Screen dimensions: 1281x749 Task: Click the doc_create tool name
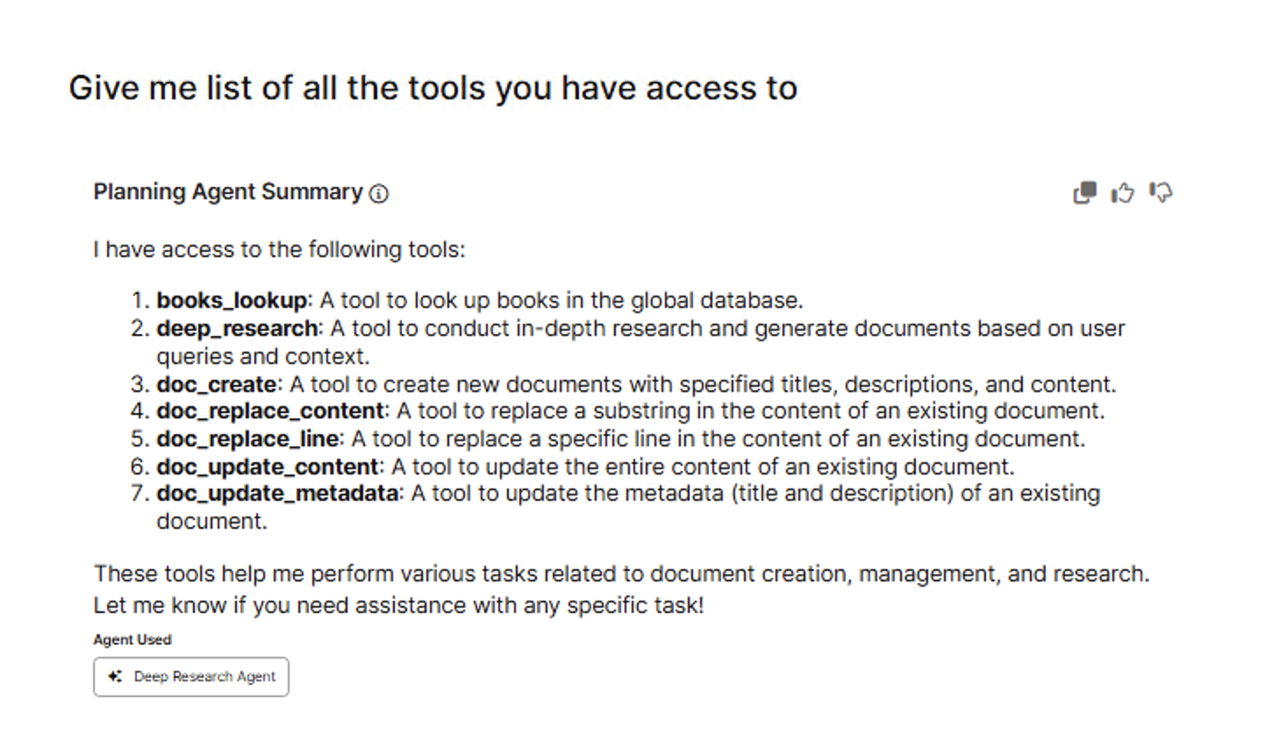215,384
